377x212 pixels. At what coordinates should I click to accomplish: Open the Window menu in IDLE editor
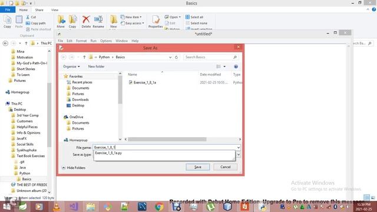[121, 41]
